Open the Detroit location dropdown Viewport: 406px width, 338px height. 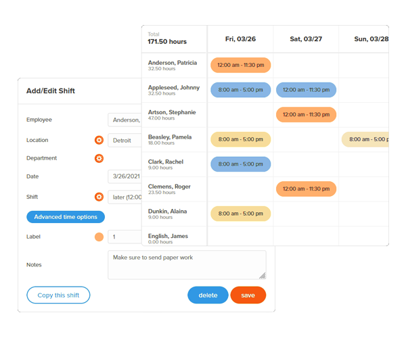pyautogui.click(x=125, y=140)
